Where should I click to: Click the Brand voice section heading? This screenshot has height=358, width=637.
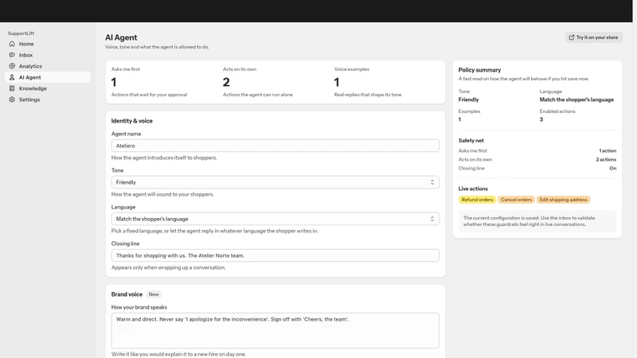point(127,294)
